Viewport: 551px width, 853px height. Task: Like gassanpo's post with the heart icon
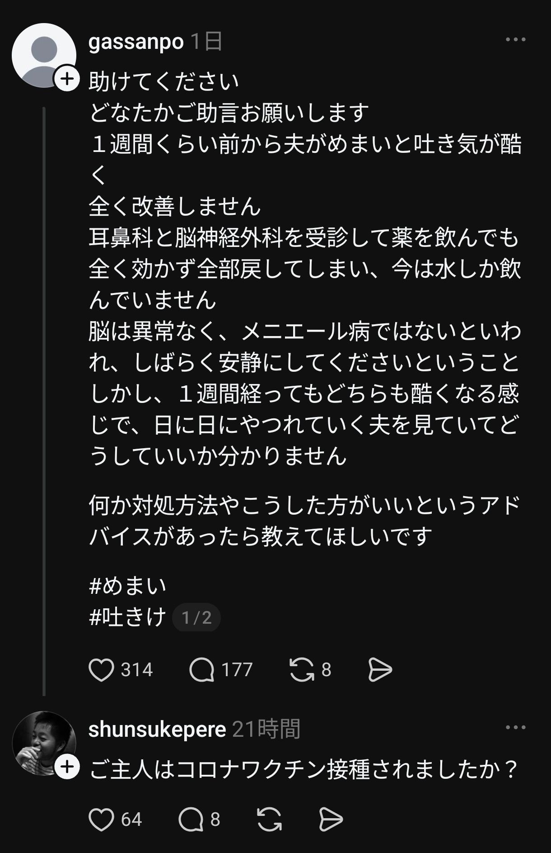tap(102, 670)
